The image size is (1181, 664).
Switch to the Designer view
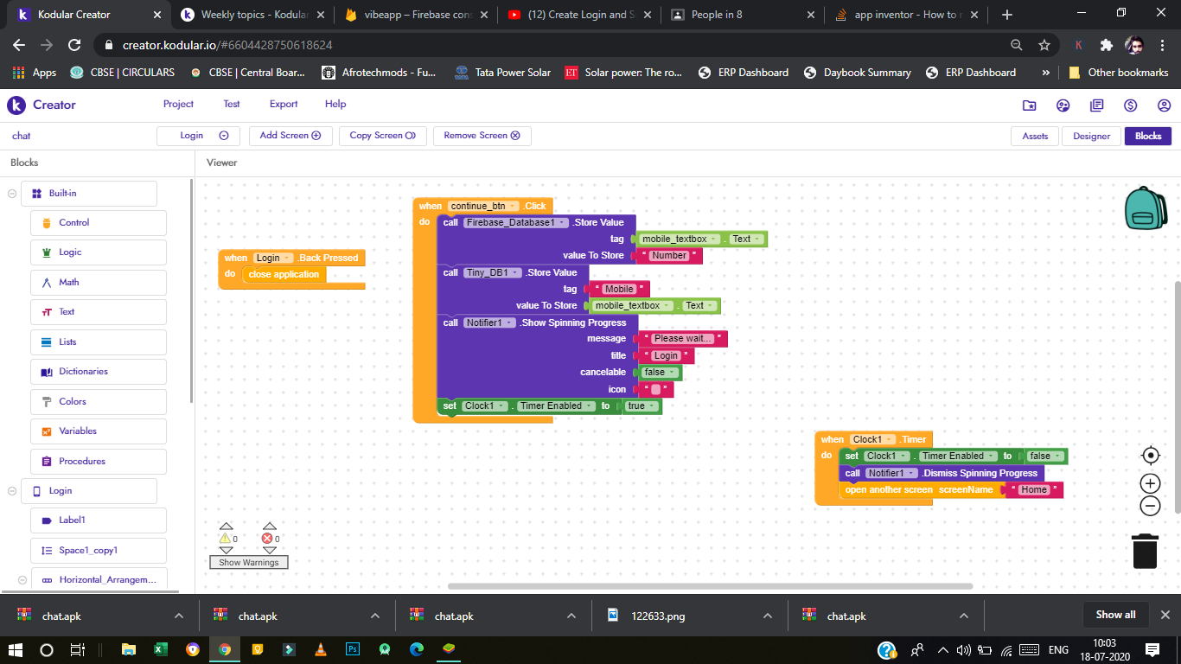(x=1091, y=136)
